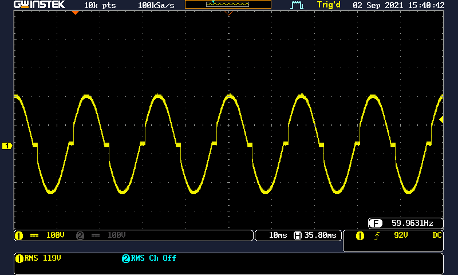Click the rising edge trigger slope icon

click(377, 235)
